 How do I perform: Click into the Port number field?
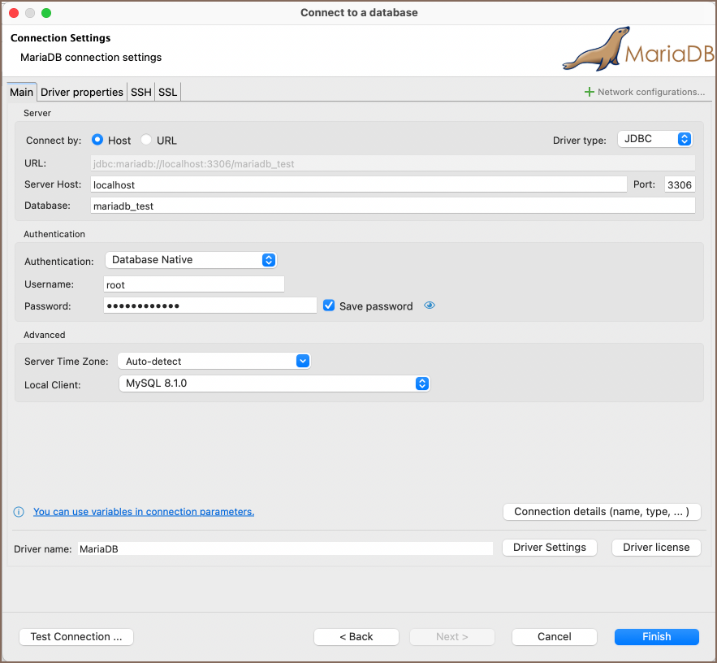[x=679, y=184]
